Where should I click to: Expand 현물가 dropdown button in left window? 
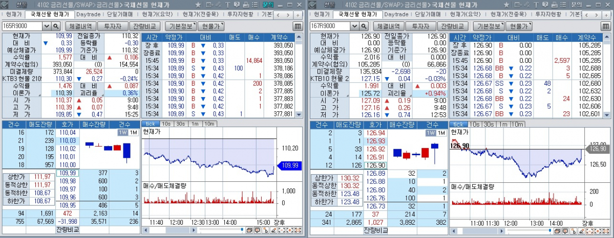tap(211, 26)
